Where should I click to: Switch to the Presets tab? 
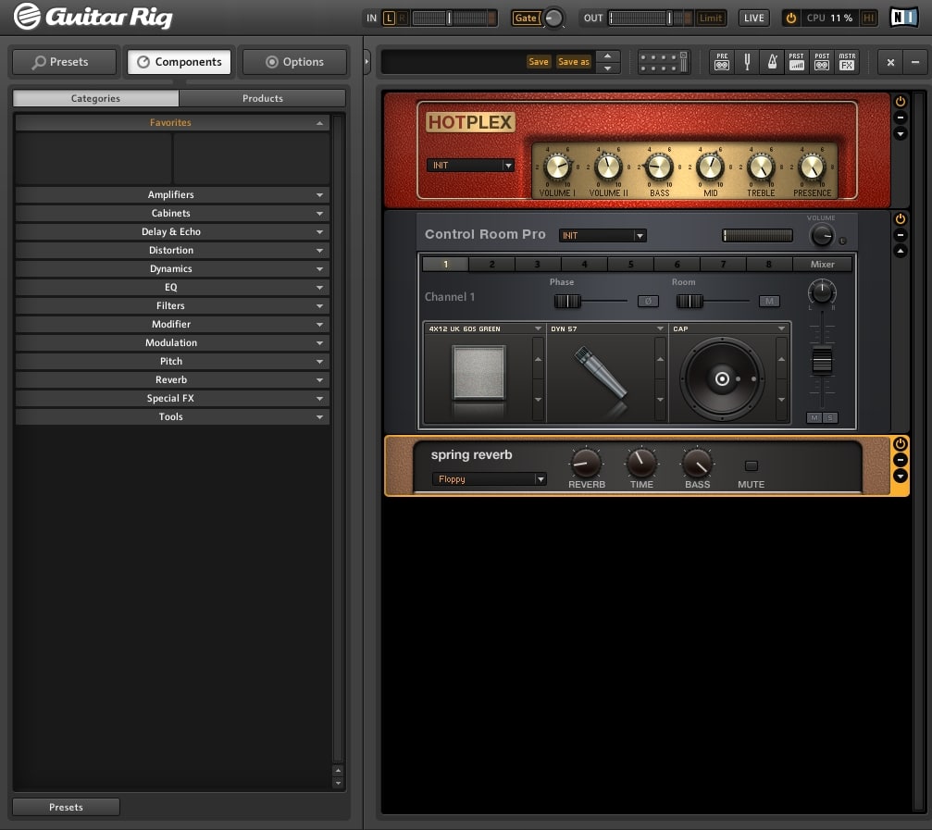tap(64, 62)
